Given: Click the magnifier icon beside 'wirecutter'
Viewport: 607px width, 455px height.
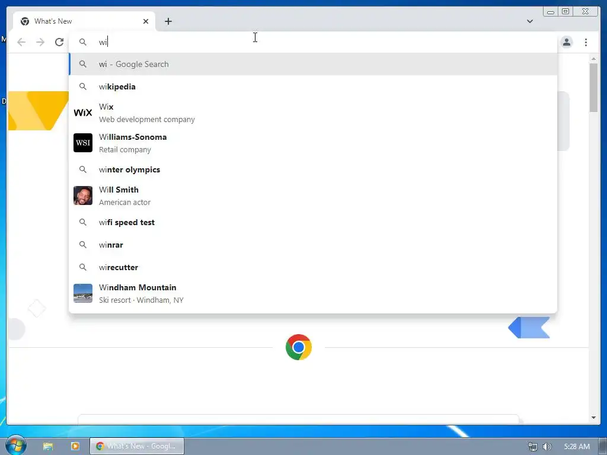Looking at the screenshot, I should pyautogui.click(x=83, y=267).
